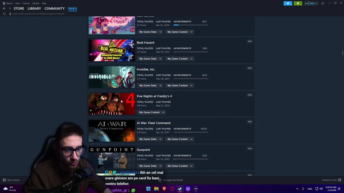Click the Beat Hazard achievements progress bar
344x193 pixels.
191,52
